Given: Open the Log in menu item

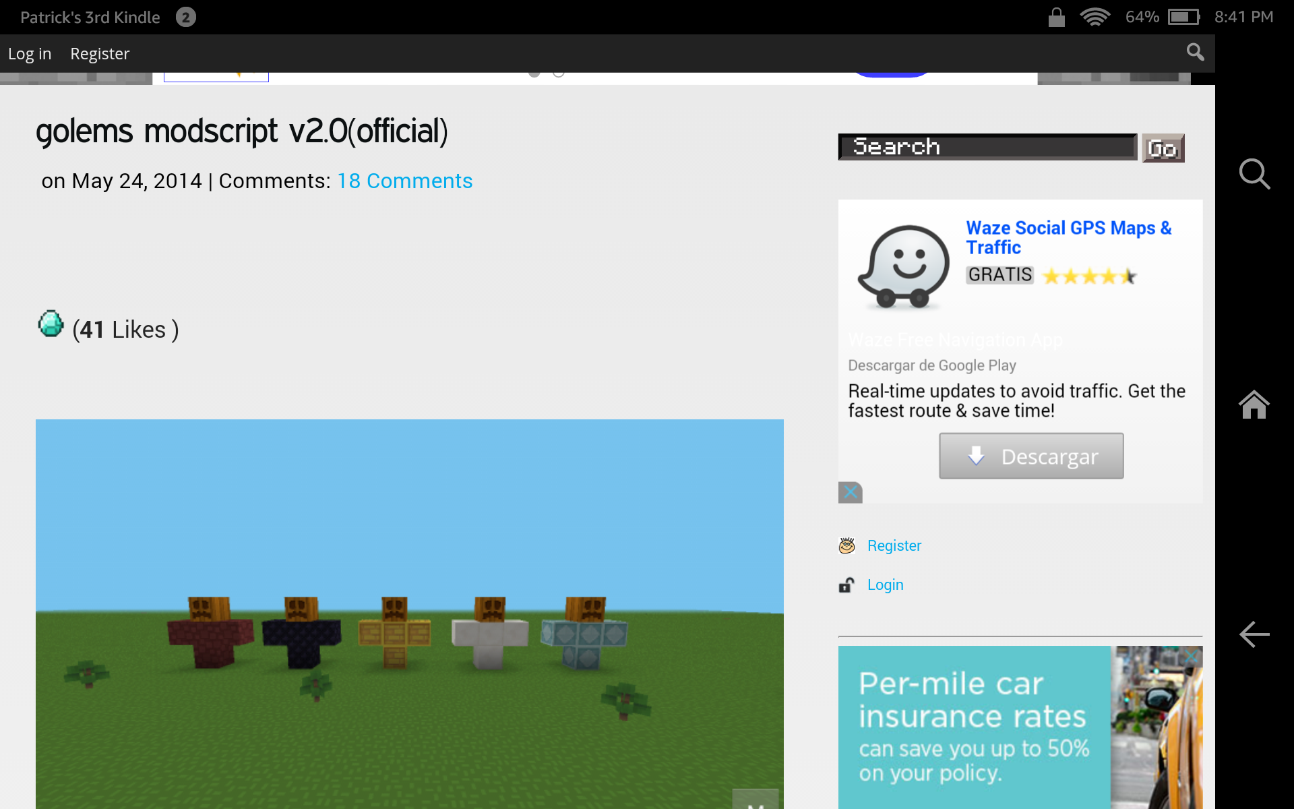Looking at the screenshot, I should pyautogui.click(x=30, y=53).
